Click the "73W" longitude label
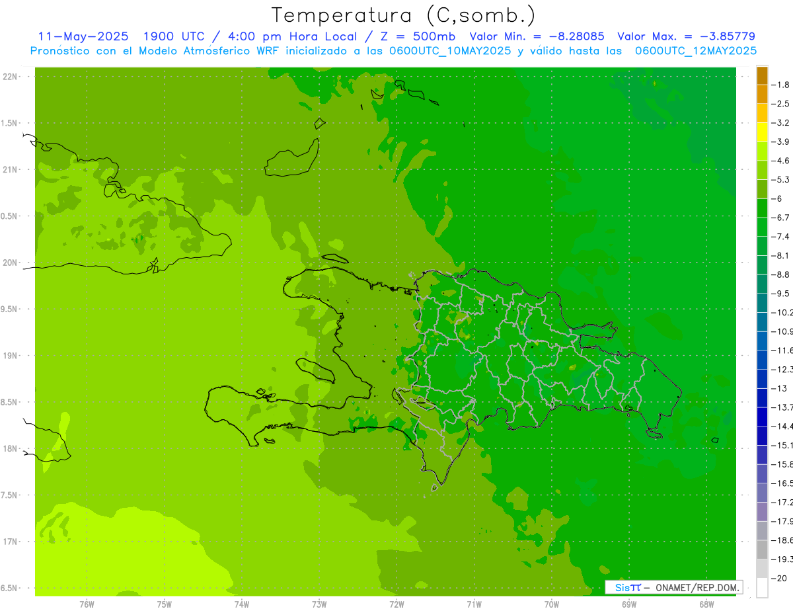The image size is (793, 613). [319, 604]
